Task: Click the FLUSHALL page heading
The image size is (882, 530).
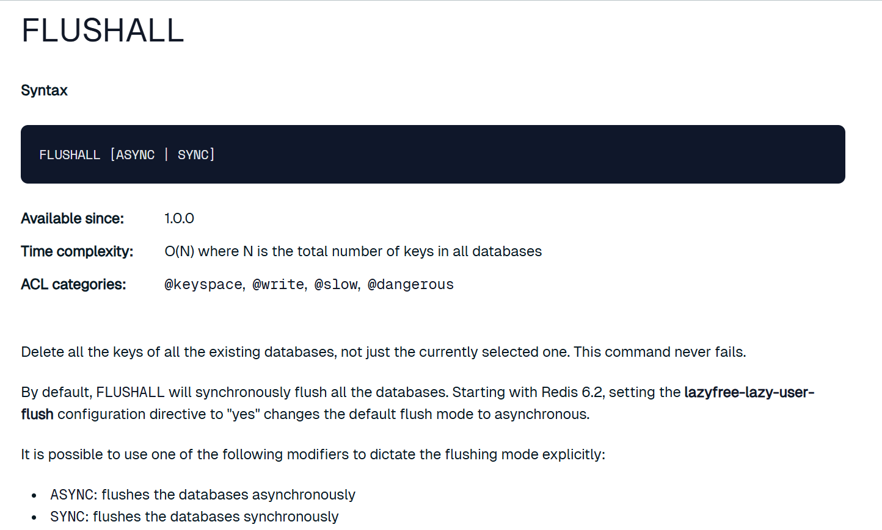Action: click(103, 30)
